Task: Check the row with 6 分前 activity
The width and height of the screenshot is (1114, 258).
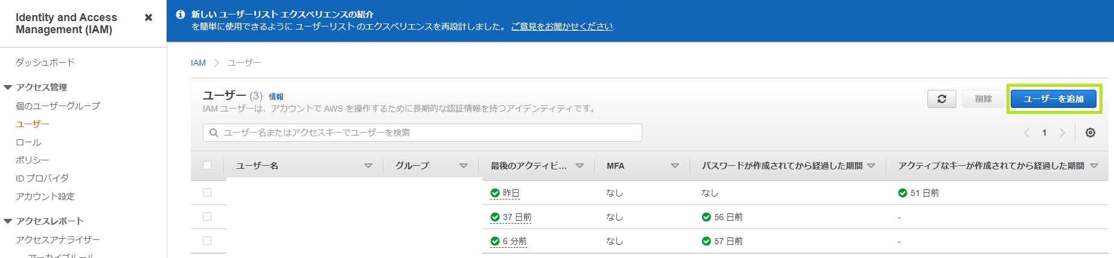Action: (207, 241)
